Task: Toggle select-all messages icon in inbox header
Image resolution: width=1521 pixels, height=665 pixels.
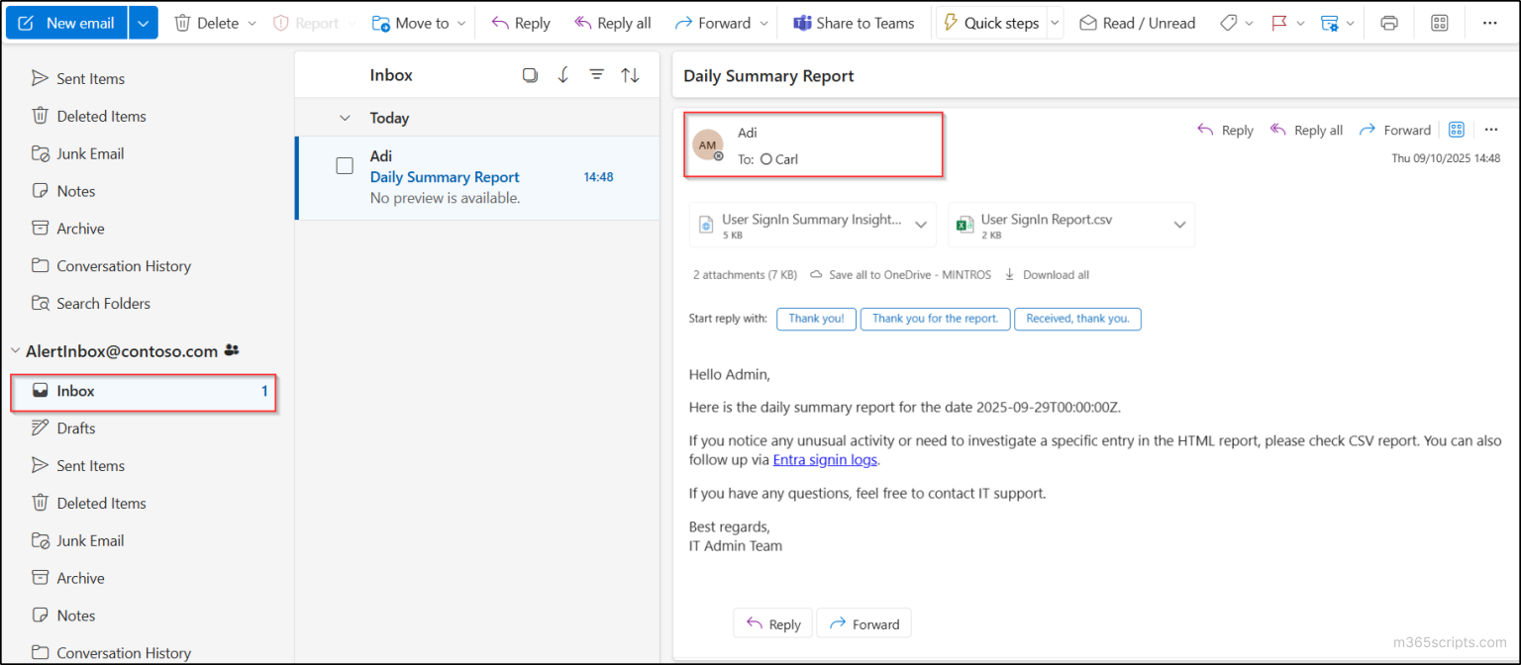Action: pyautogui.click(x=530, y=74)
